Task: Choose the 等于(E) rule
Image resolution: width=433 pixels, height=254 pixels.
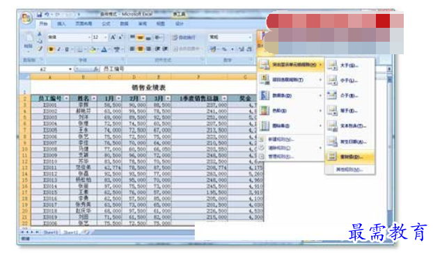Action: [x=349, y=111]
